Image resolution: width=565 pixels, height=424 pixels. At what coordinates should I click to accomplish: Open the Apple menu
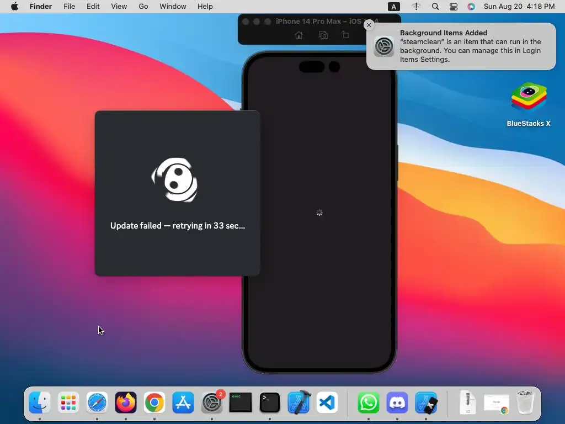(14, 7)
